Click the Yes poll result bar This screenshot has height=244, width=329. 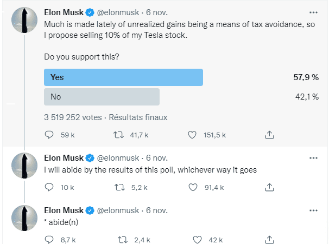tap(123, 77)
